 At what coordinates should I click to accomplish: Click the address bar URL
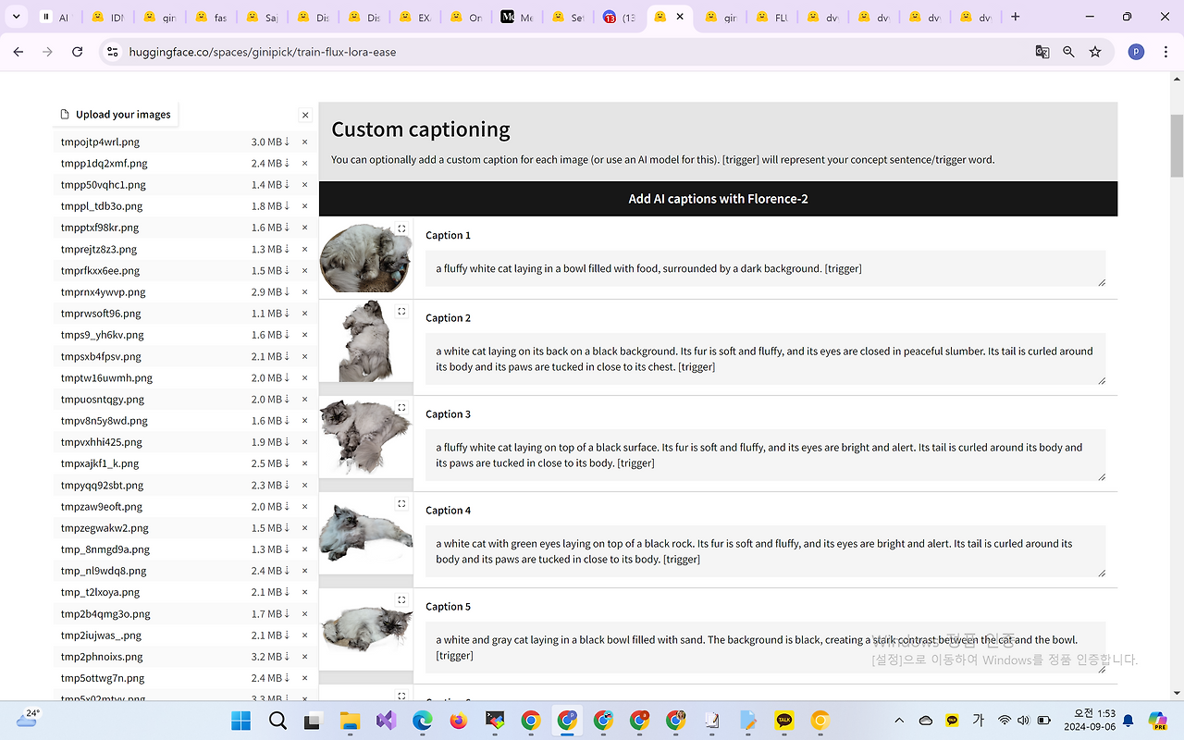coord(261,52)
